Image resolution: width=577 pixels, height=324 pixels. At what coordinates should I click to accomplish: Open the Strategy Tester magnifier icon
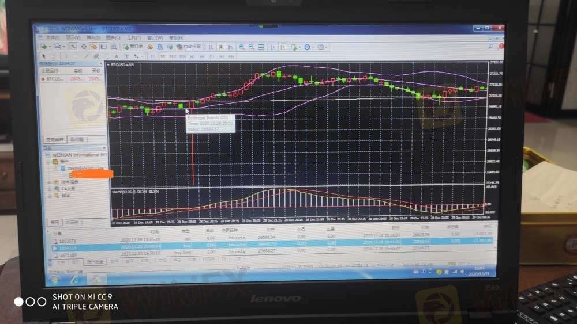[114, 47]
